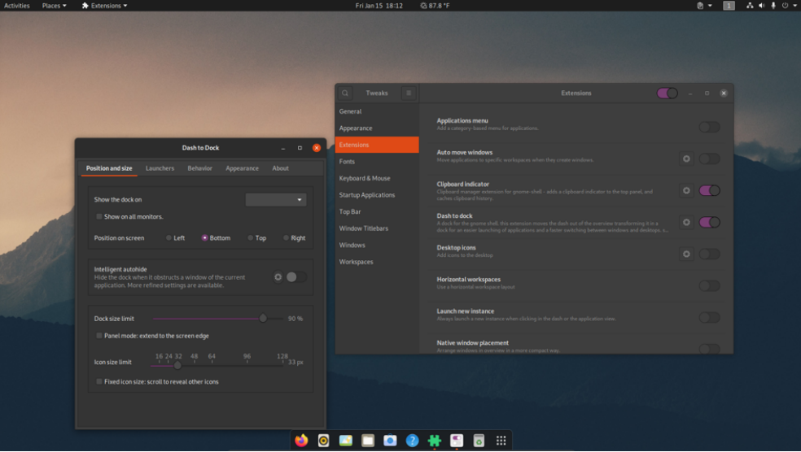Click the Icon size limit slider handle

[177, 365]
